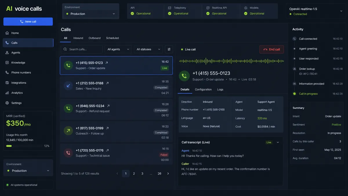
Task: Open the Integrations gear icon
Action: click(7, 83)
